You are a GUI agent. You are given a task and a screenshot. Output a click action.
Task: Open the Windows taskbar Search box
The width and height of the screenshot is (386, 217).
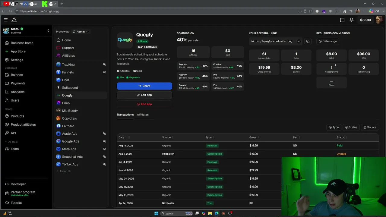coord(176,213)
